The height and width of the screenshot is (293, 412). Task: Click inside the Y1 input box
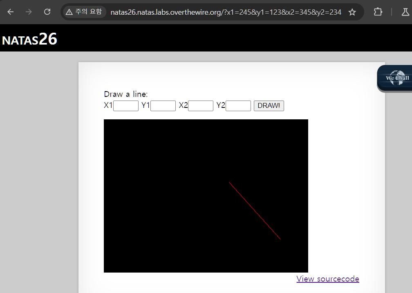point(163,106)
